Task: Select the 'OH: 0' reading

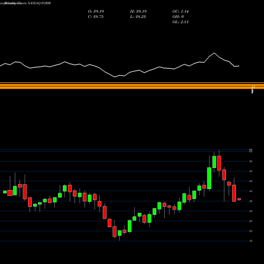Action: [178, 16]
